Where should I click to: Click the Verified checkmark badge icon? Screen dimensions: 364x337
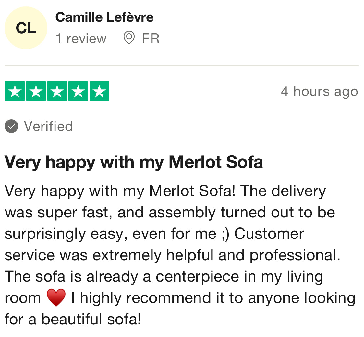click(11, 126)
